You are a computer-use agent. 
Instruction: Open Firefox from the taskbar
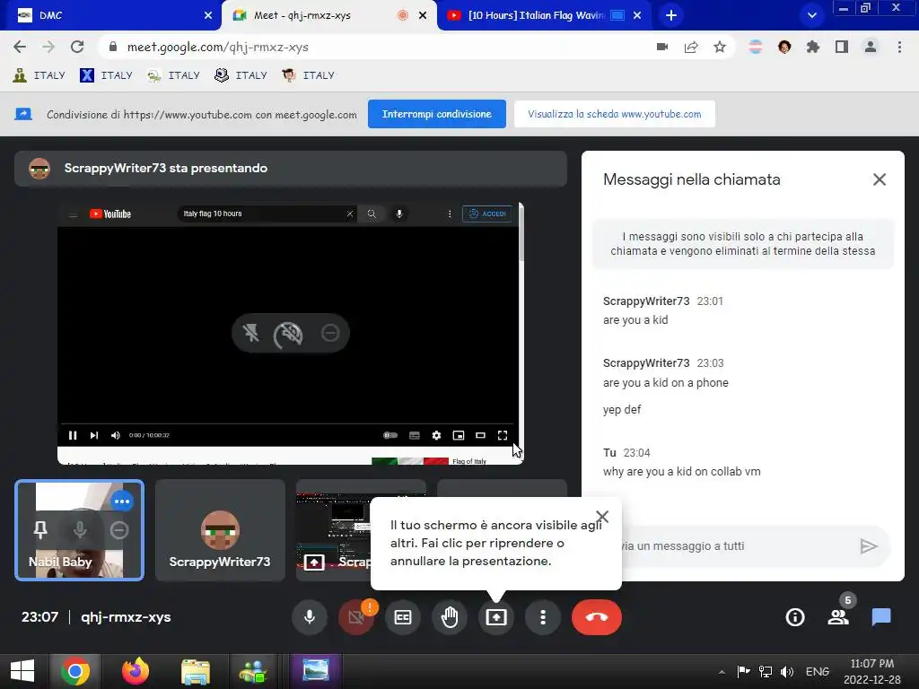pyautogui.click(x=136, y=671)
